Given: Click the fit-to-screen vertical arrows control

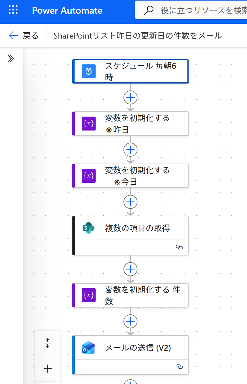Looking at the screenshot, I should tap(48, 343).
